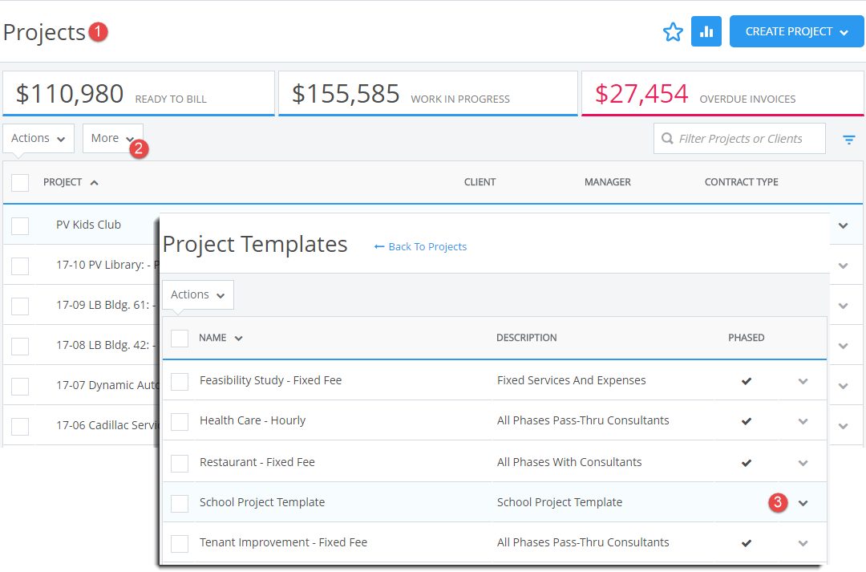Click the Back To Projects link

pos(427,246)
